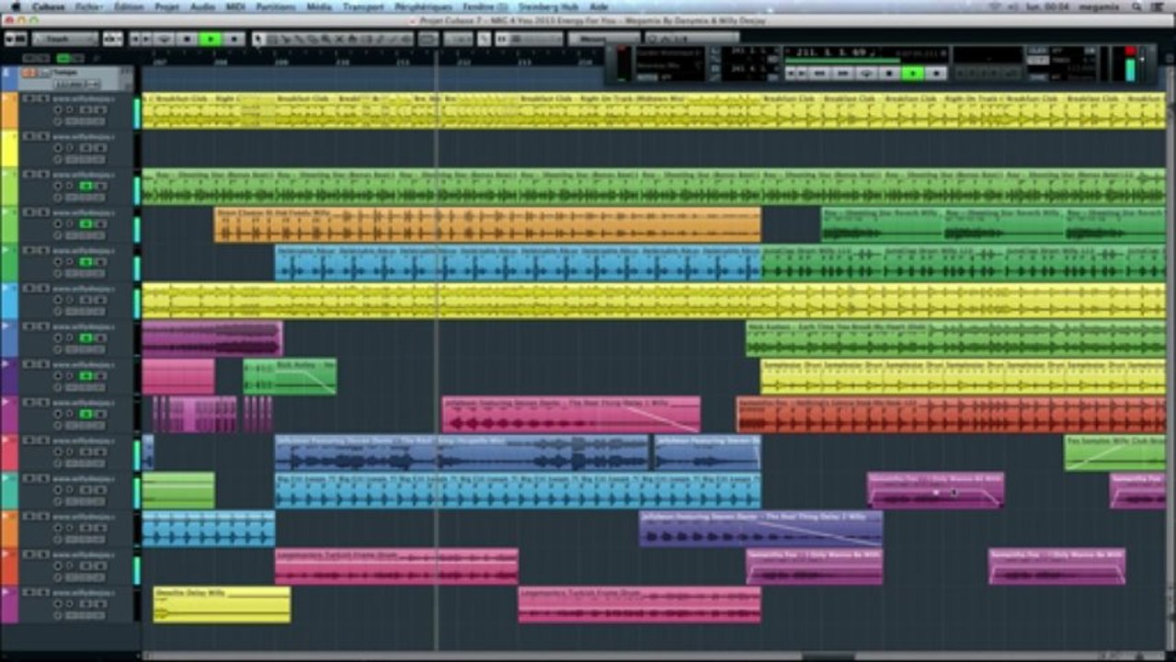Open the Touch automation mode dropdown
The width and height of the screenshot is (1176, 662).
65,39
